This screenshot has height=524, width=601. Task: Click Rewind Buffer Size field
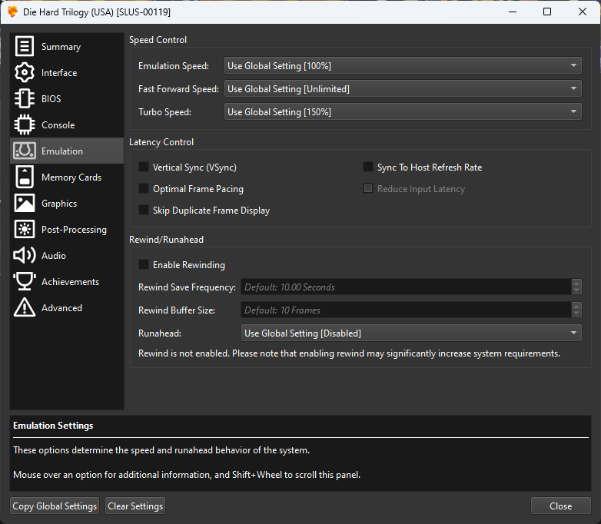click(406, 310)
